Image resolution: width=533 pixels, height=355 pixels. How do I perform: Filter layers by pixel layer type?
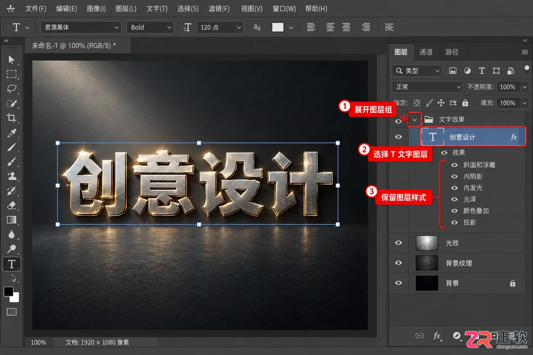pos(453,71)
